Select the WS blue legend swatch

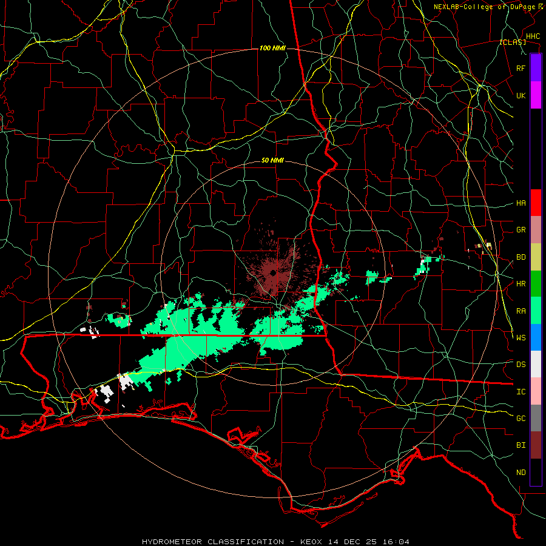click(536, 337)
